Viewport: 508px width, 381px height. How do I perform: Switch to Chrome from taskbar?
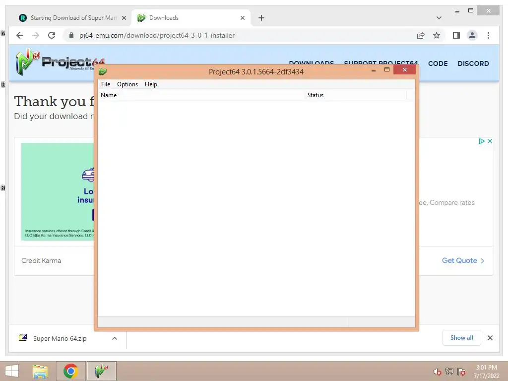[x=70, y=371]
